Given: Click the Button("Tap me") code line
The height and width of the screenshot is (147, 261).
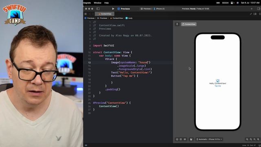Looking at the screenshot, I should [125, 76].
